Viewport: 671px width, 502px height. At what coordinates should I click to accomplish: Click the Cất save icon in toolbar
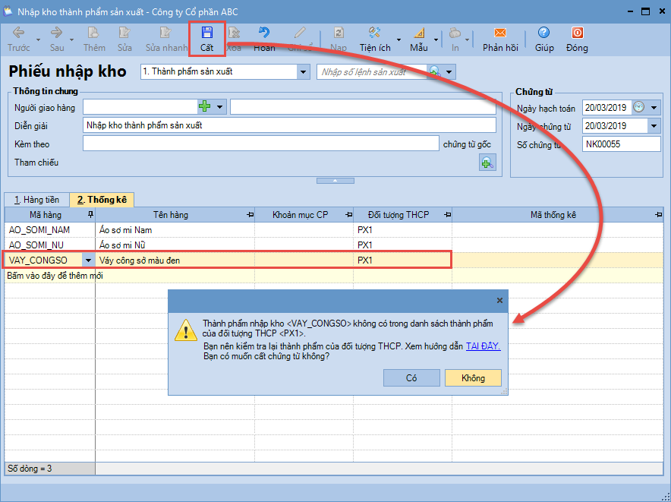point(206,33)
